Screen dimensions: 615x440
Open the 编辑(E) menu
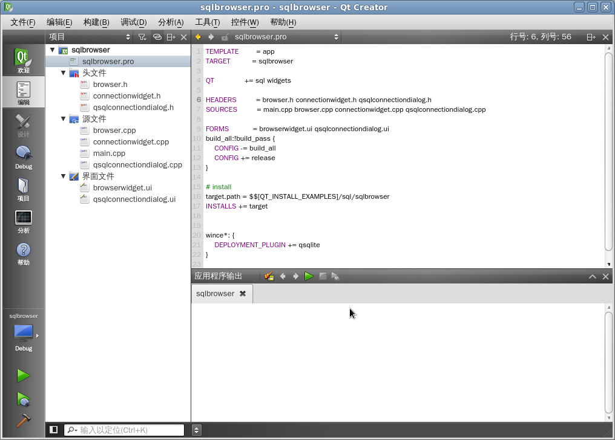(x=59, y=22)
